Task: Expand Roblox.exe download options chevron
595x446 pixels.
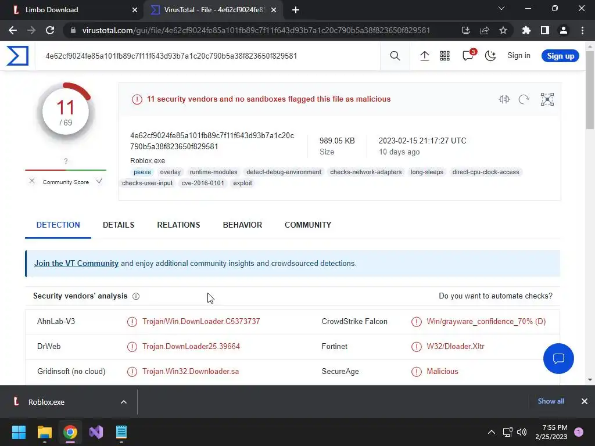Action: click(124, 402)
